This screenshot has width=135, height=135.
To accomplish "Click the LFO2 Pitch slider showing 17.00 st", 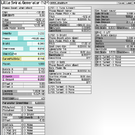I will pos(70,44).
